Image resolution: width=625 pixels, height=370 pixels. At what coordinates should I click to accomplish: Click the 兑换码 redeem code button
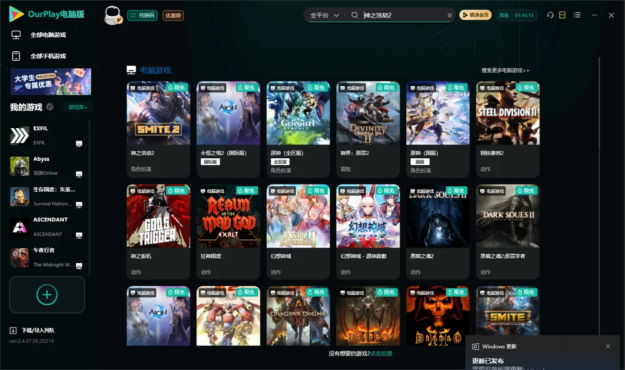142,16
